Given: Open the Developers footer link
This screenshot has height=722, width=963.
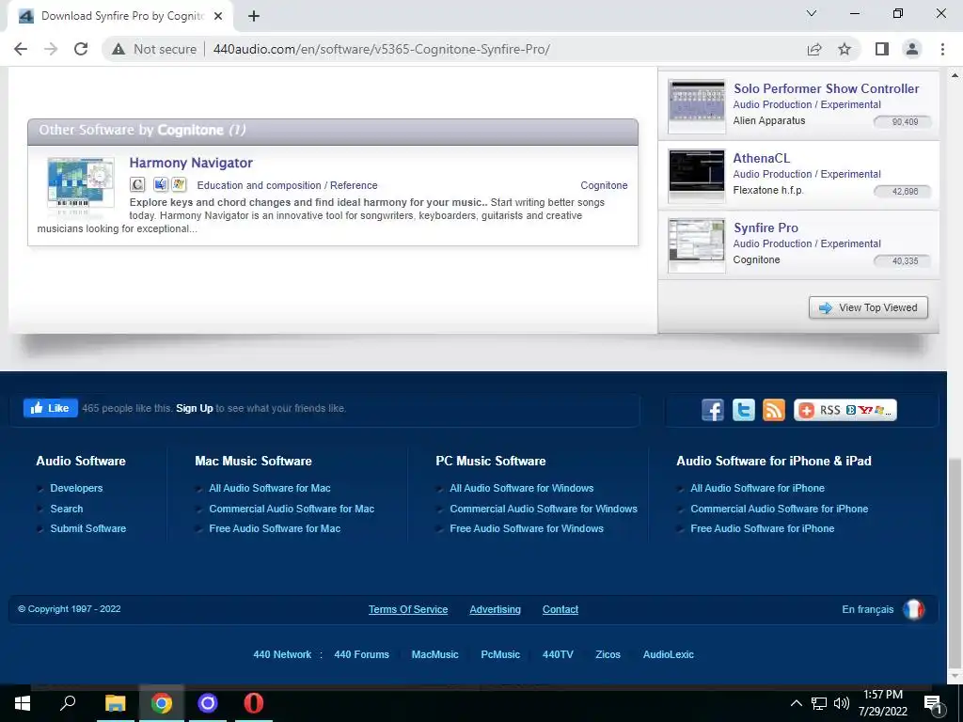Looking at the screenshot, I should [76, 488].
